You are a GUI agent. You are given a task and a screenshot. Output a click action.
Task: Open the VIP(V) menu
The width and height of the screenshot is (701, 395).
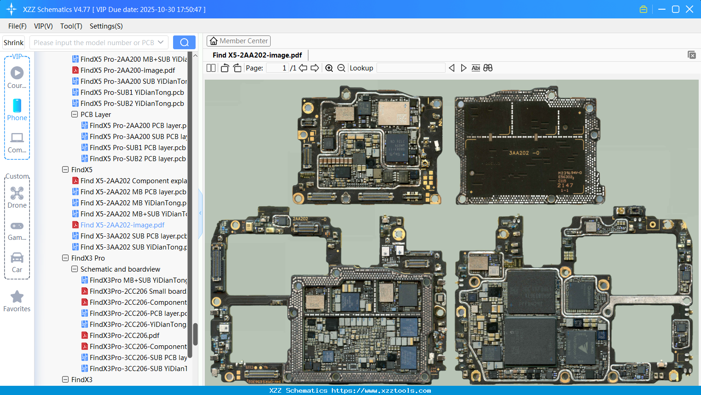[43, 26]
